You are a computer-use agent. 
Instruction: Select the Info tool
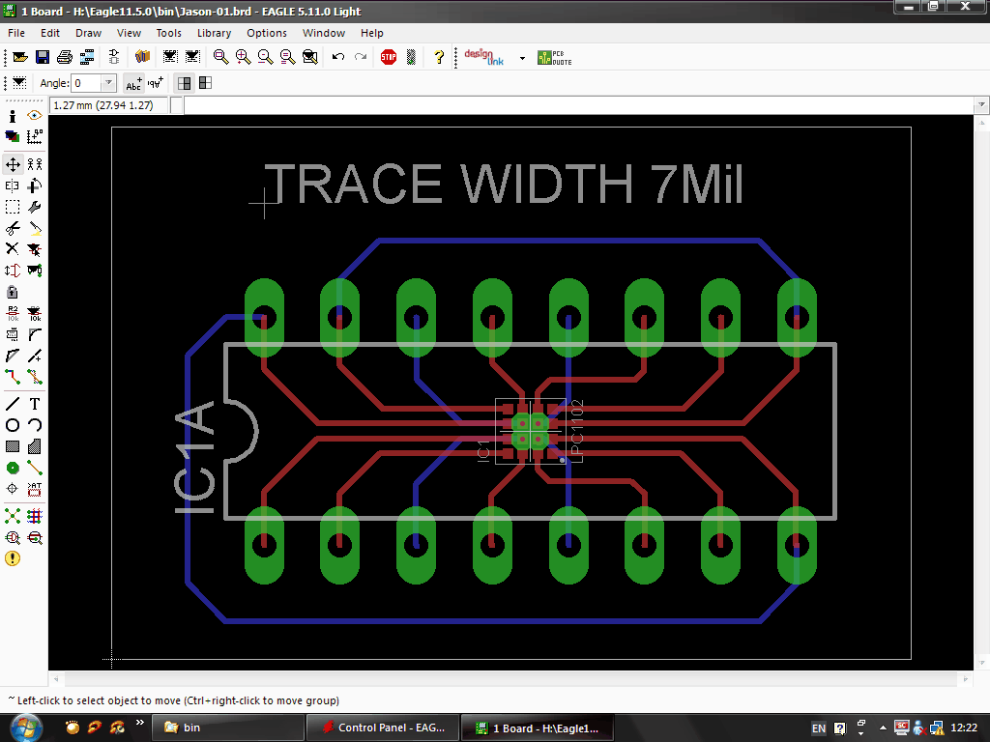tap(12, 116)
